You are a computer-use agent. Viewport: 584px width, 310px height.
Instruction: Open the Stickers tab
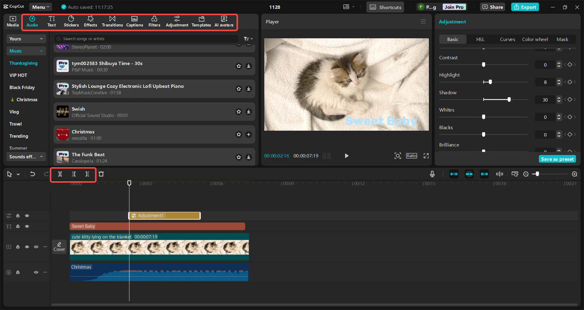pyautogui.click(x=71, y=21)
